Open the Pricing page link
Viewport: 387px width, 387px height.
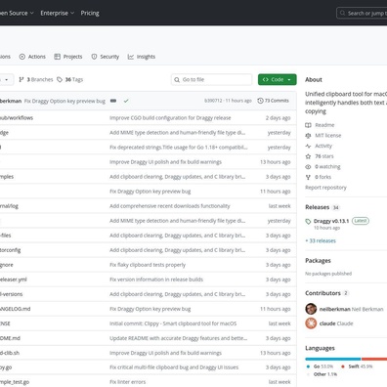(x=90, y=13)
